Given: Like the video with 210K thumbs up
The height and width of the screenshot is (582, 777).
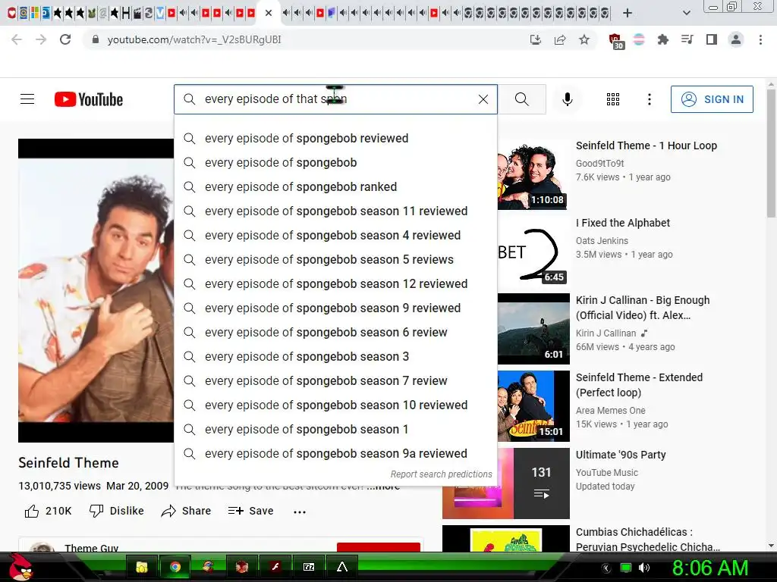Looking at the screenshot, I should (48, 511).
